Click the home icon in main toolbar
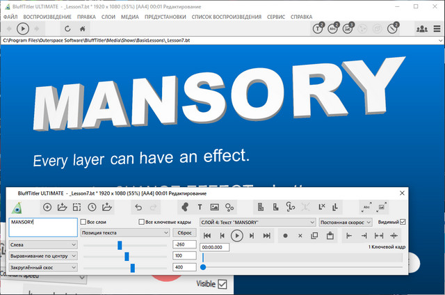The width and height of the screenshot is (445, 295). 83,29
